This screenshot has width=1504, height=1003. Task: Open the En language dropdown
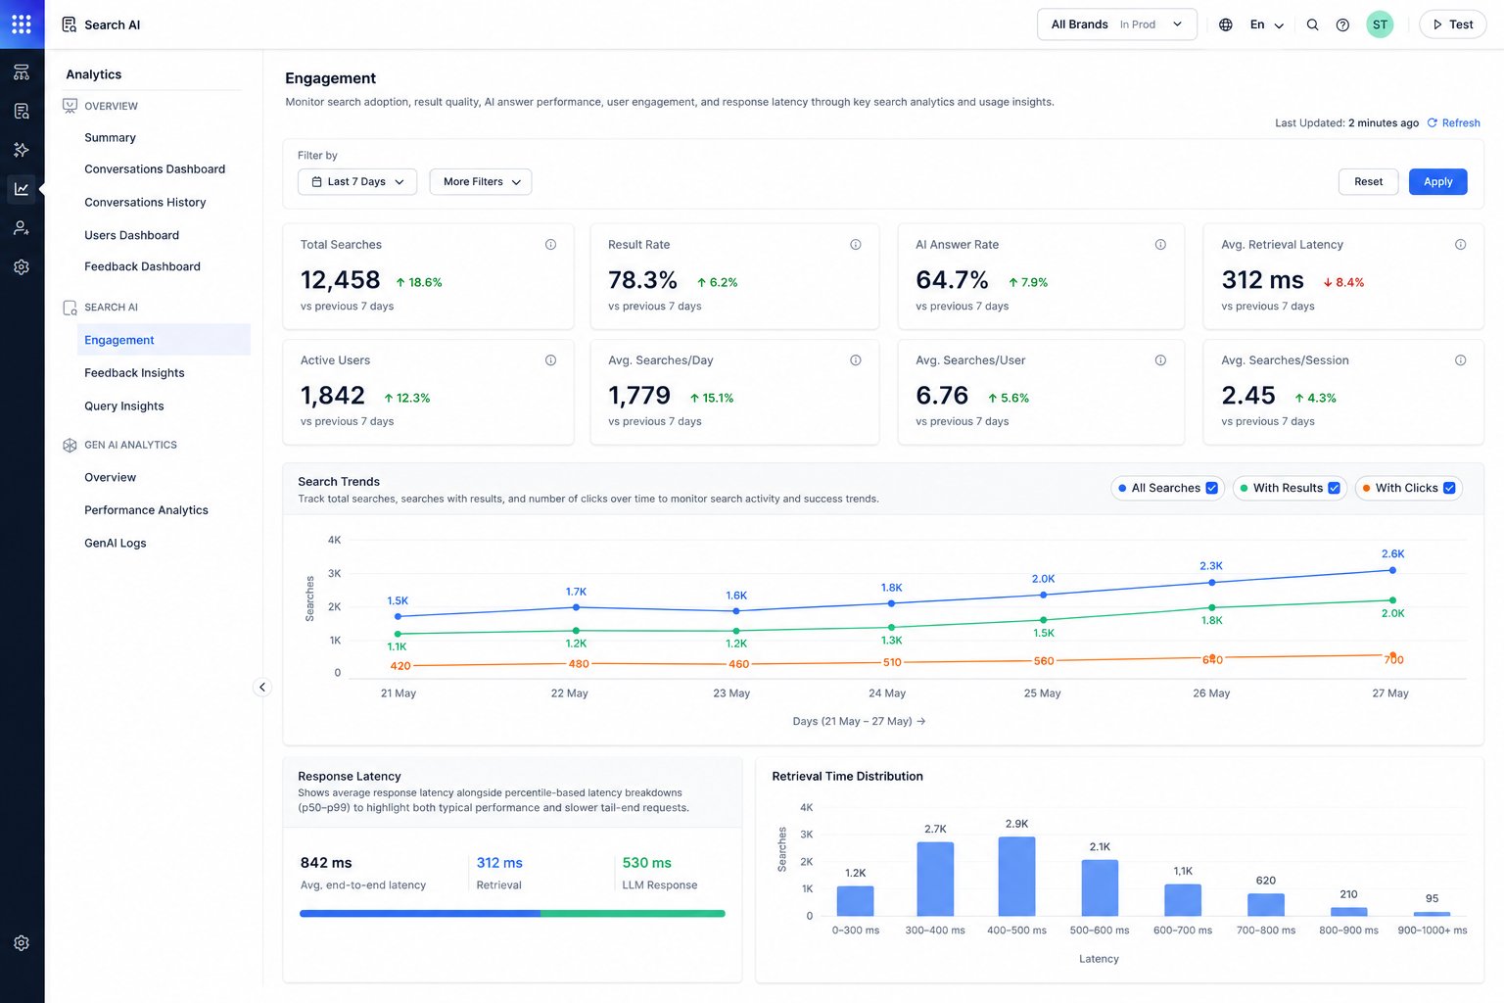pyautogui.click(x=1267, y=24)
